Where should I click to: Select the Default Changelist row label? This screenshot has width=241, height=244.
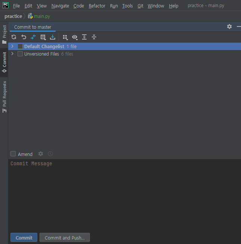[x=44, y=46]
